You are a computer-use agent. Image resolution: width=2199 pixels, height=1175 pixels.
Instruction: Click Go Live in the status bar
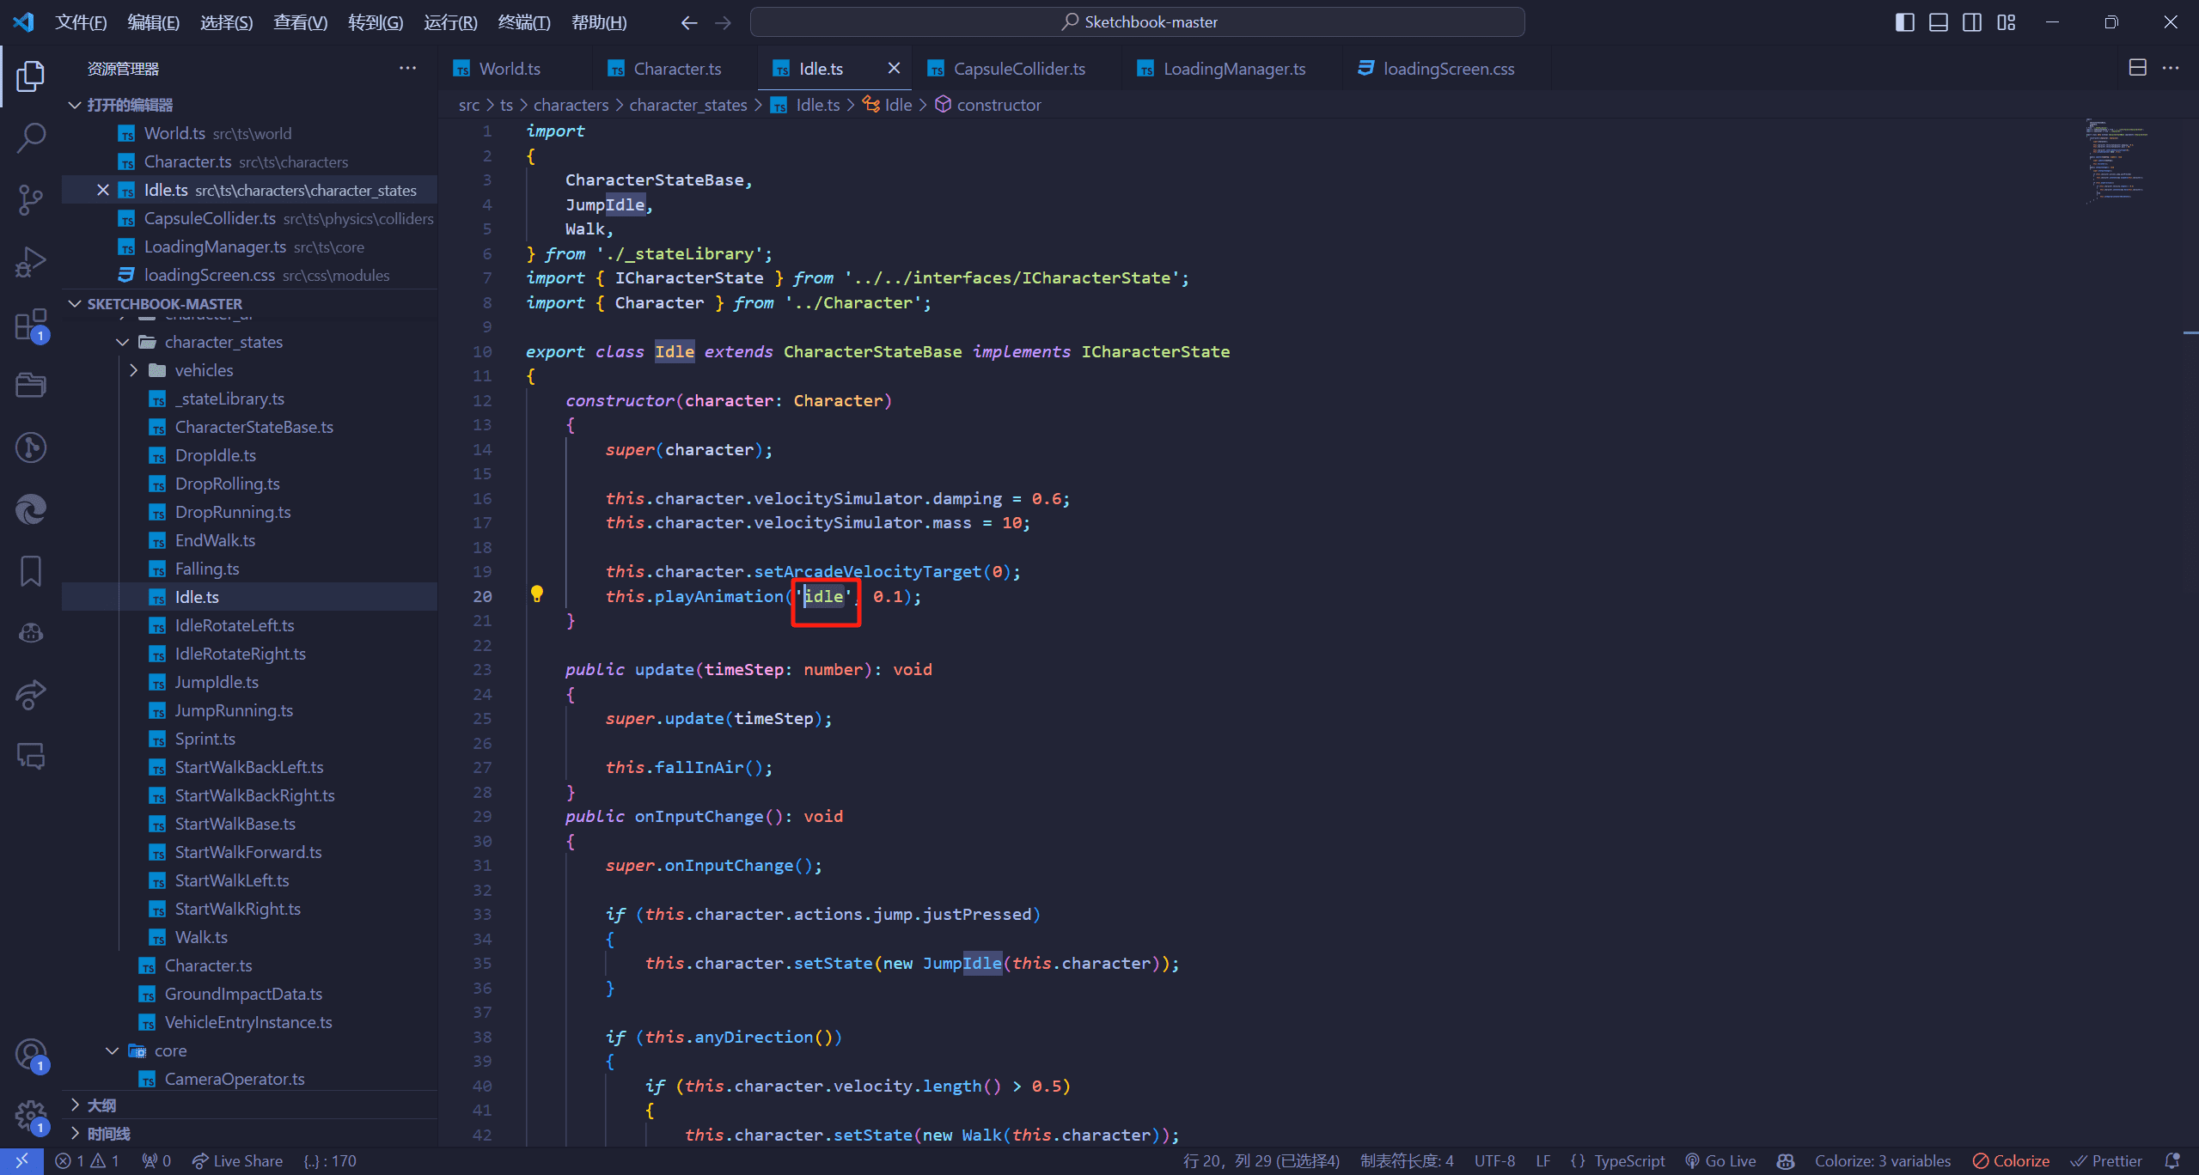(x=1720, y=1160)
